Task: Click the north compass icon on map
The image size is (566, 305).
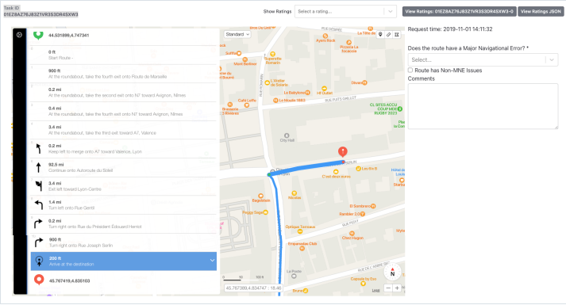Action: click(x=392, y=273)
